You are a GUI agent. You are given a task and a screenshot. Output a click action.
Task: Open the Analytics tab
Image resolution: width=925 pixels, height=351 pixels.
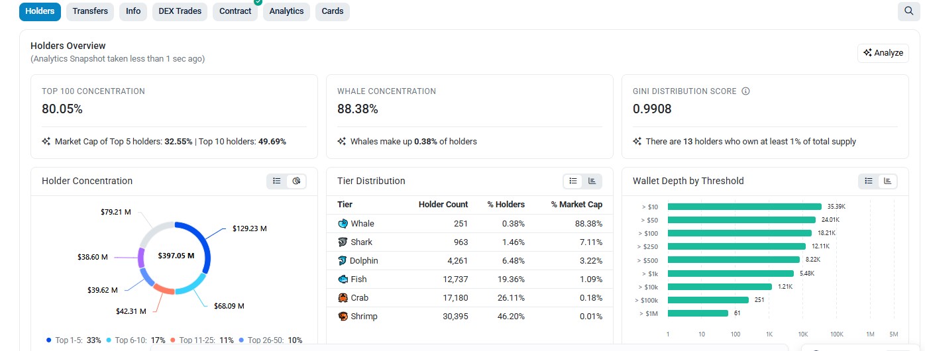point(286,11)
